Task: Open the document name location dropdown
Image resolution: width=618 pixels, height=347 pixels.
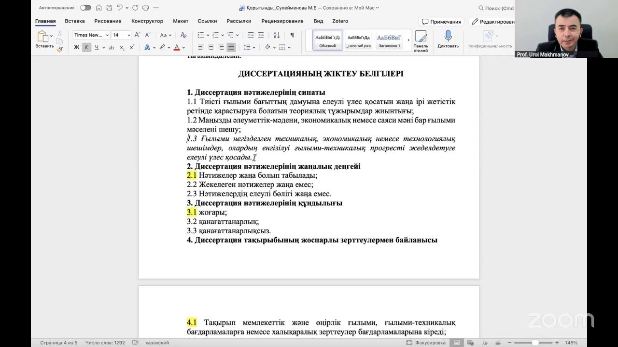Action: click(x=378, y=8)
